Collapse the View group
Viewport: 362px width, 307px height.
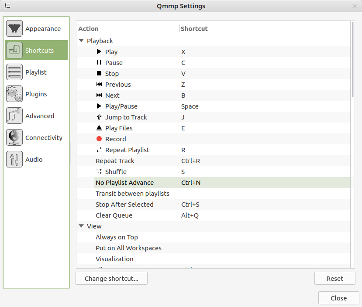click(81, 226)
